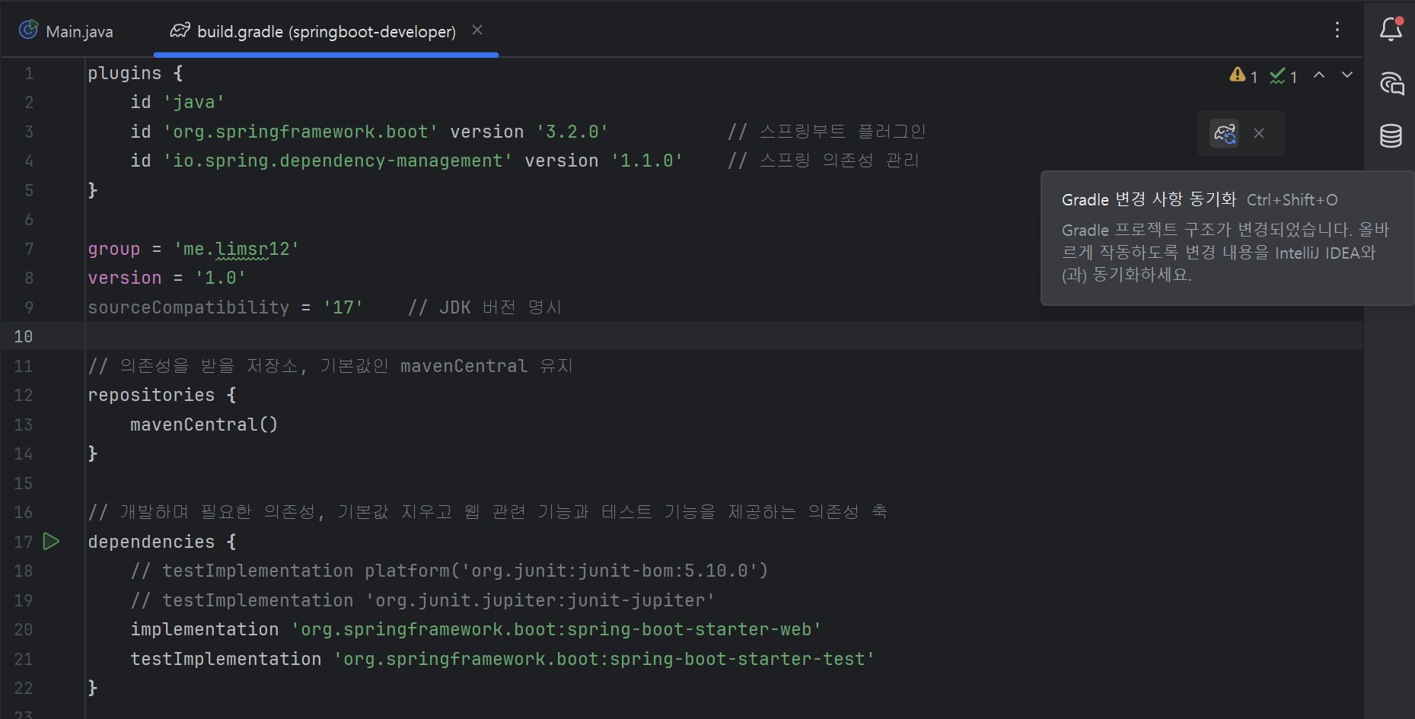Click the 'me.limsr12' group string
This screenshot has height=719, width=1415.
point(237,249)
